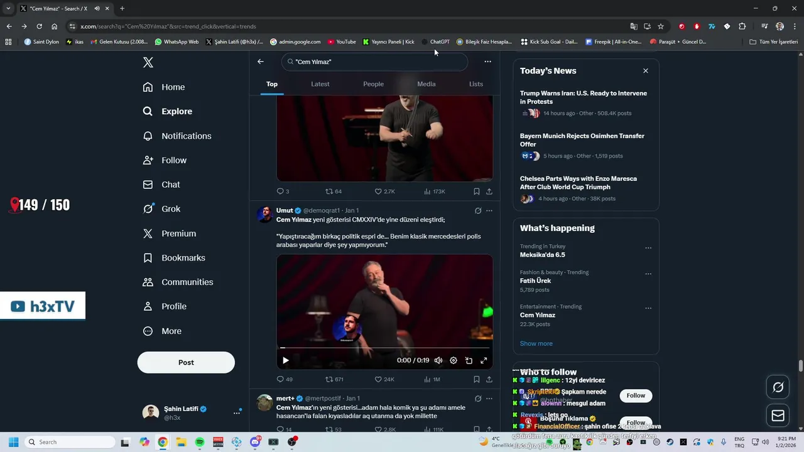
Task: Click the taskbar Search box
Action: click(68, 442)
